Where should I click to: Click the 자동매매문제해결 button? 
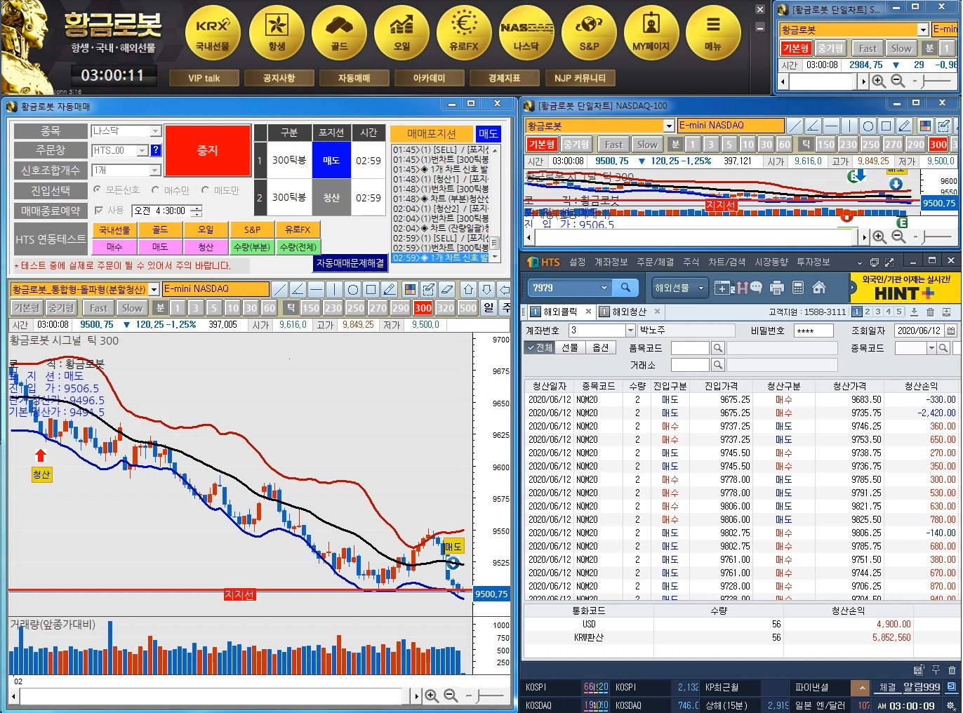(350, 262)
